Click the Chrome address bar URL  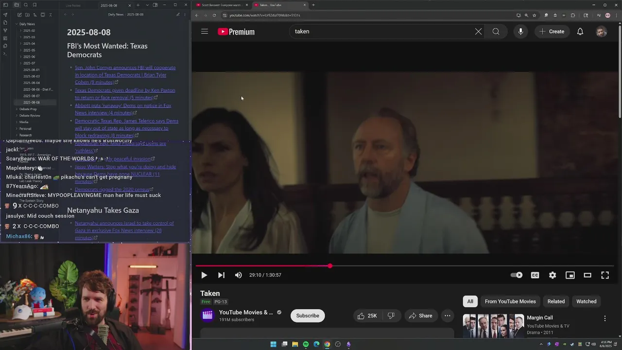(265, 15)
